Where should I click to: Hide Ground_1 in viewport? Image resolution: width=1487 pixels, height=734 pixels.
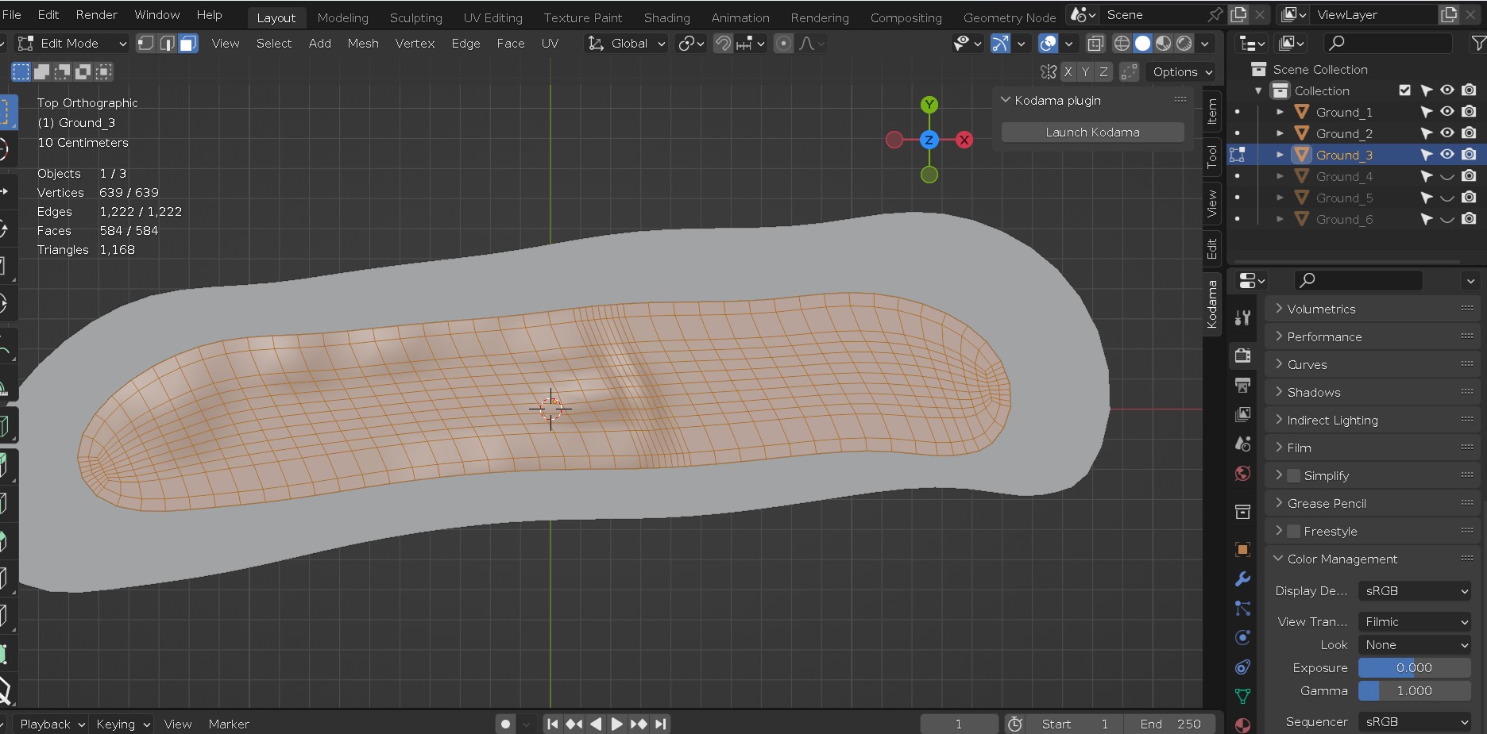click(1447, 112)
